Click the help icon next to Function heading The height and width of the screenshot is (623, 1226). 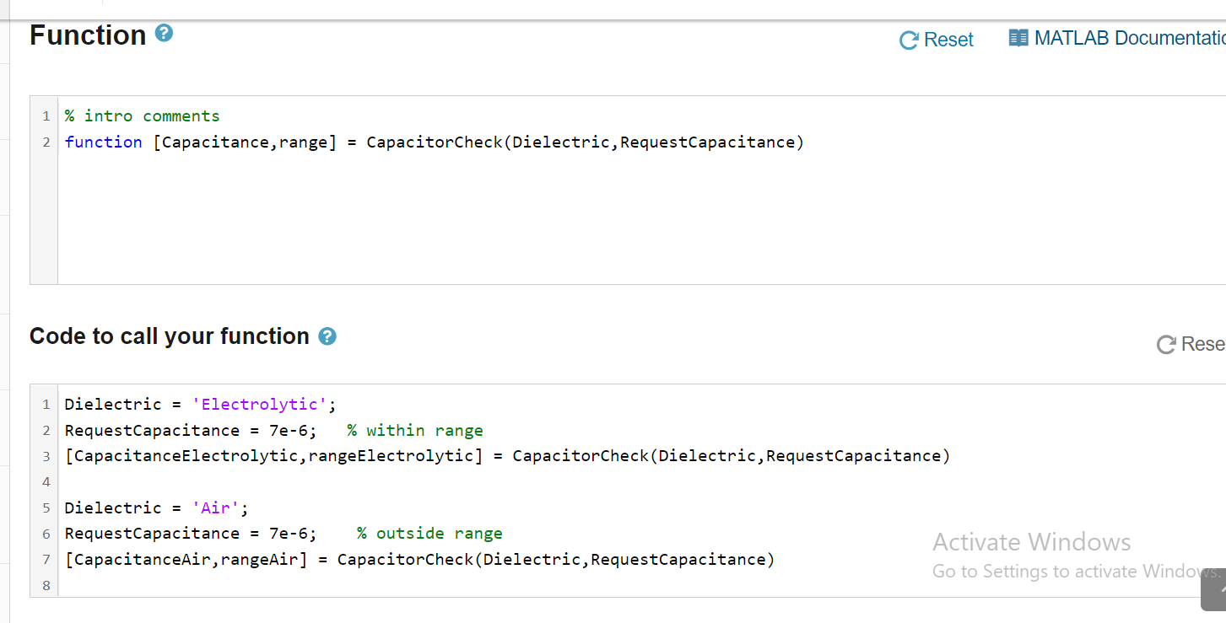pyautogui.click(x=164, y=32)
